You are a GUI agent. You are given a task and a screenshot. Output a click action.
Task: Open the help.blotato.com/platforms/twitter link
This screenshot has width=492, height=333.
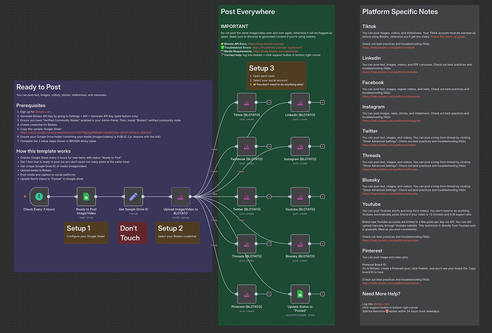[x=389, y=145]
